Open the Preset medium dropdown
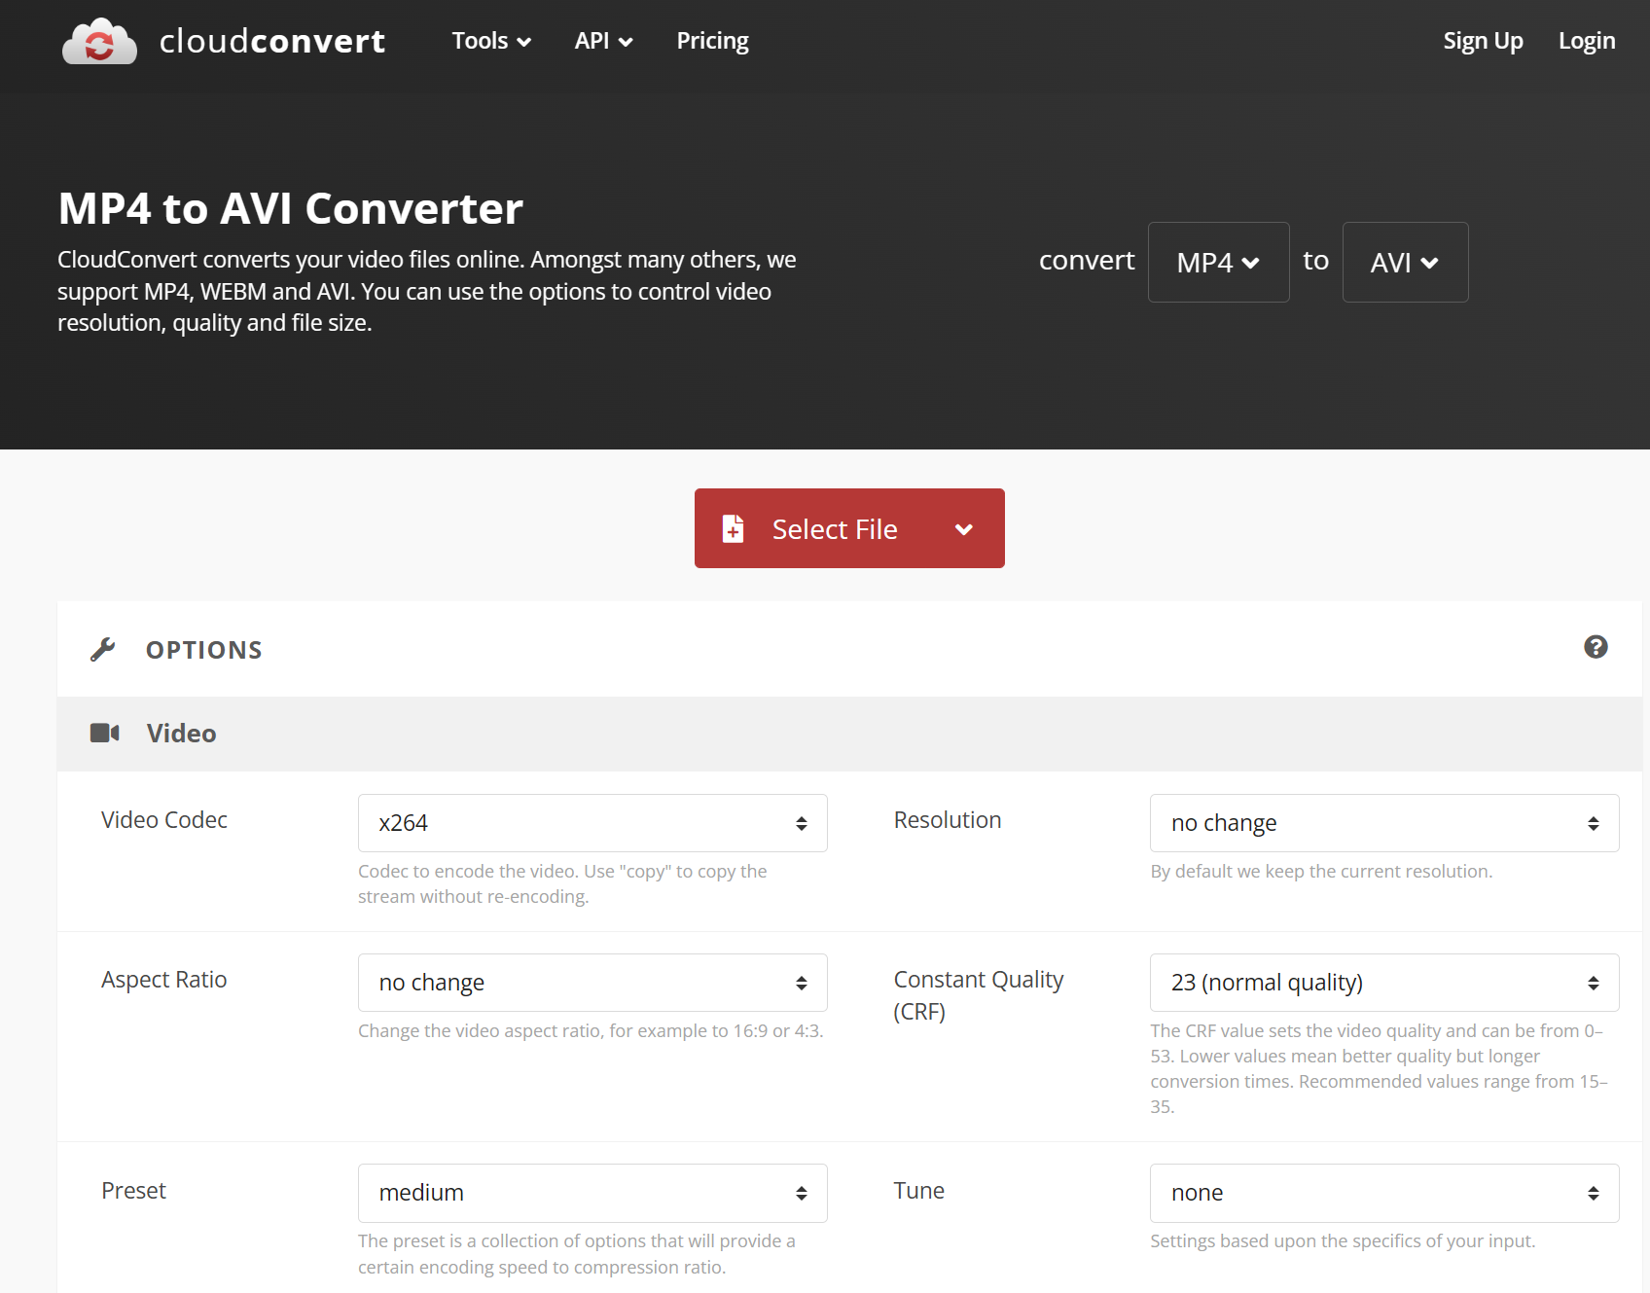Screen dimensions: 1650x1293 (592, 1193)
